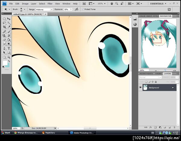The image size is (181, 141).
Task: Open the Info panel icon
Action: 135,24
